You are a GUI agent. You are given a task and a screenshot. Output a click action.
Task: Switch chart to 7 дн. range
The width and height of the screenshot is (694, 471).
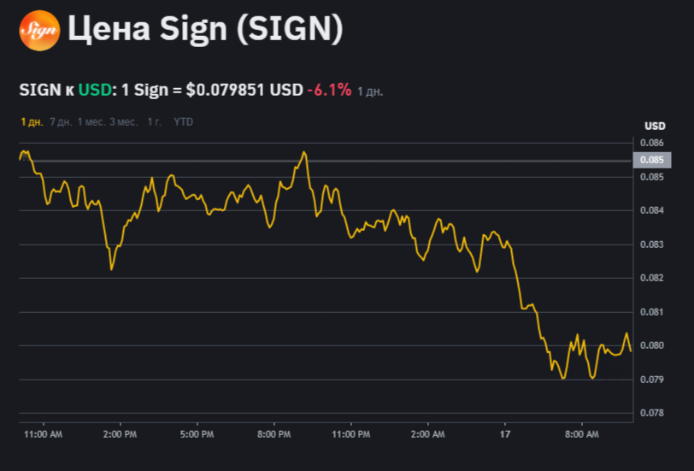pos(61,122)
